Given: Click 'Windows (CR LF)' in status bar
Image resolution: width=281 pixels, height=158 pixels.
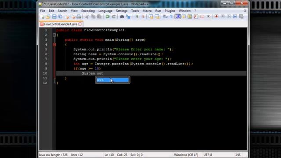Looking at the screenshot, I should pyautogui.click(x=186, y=155).
